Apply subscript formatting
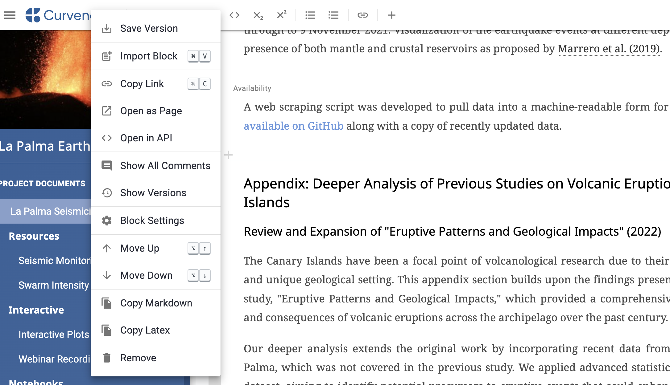Screen dimensions: 670x385 (x=258, y=15)
